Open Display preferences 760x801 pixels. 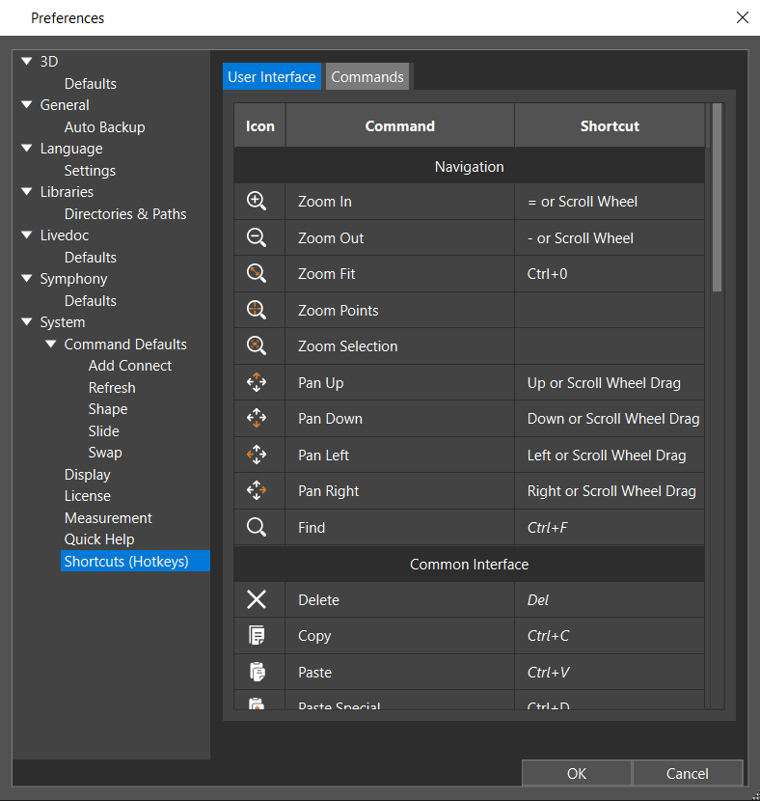(87, 474)
